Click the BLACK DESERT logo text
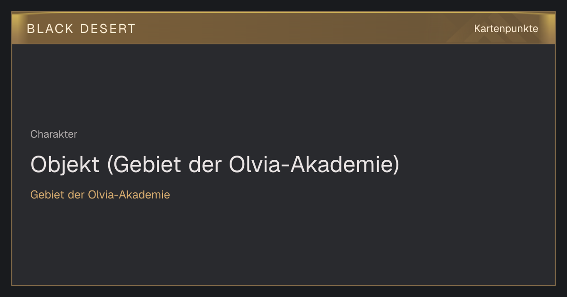The image size is (567, 297). 81,29
